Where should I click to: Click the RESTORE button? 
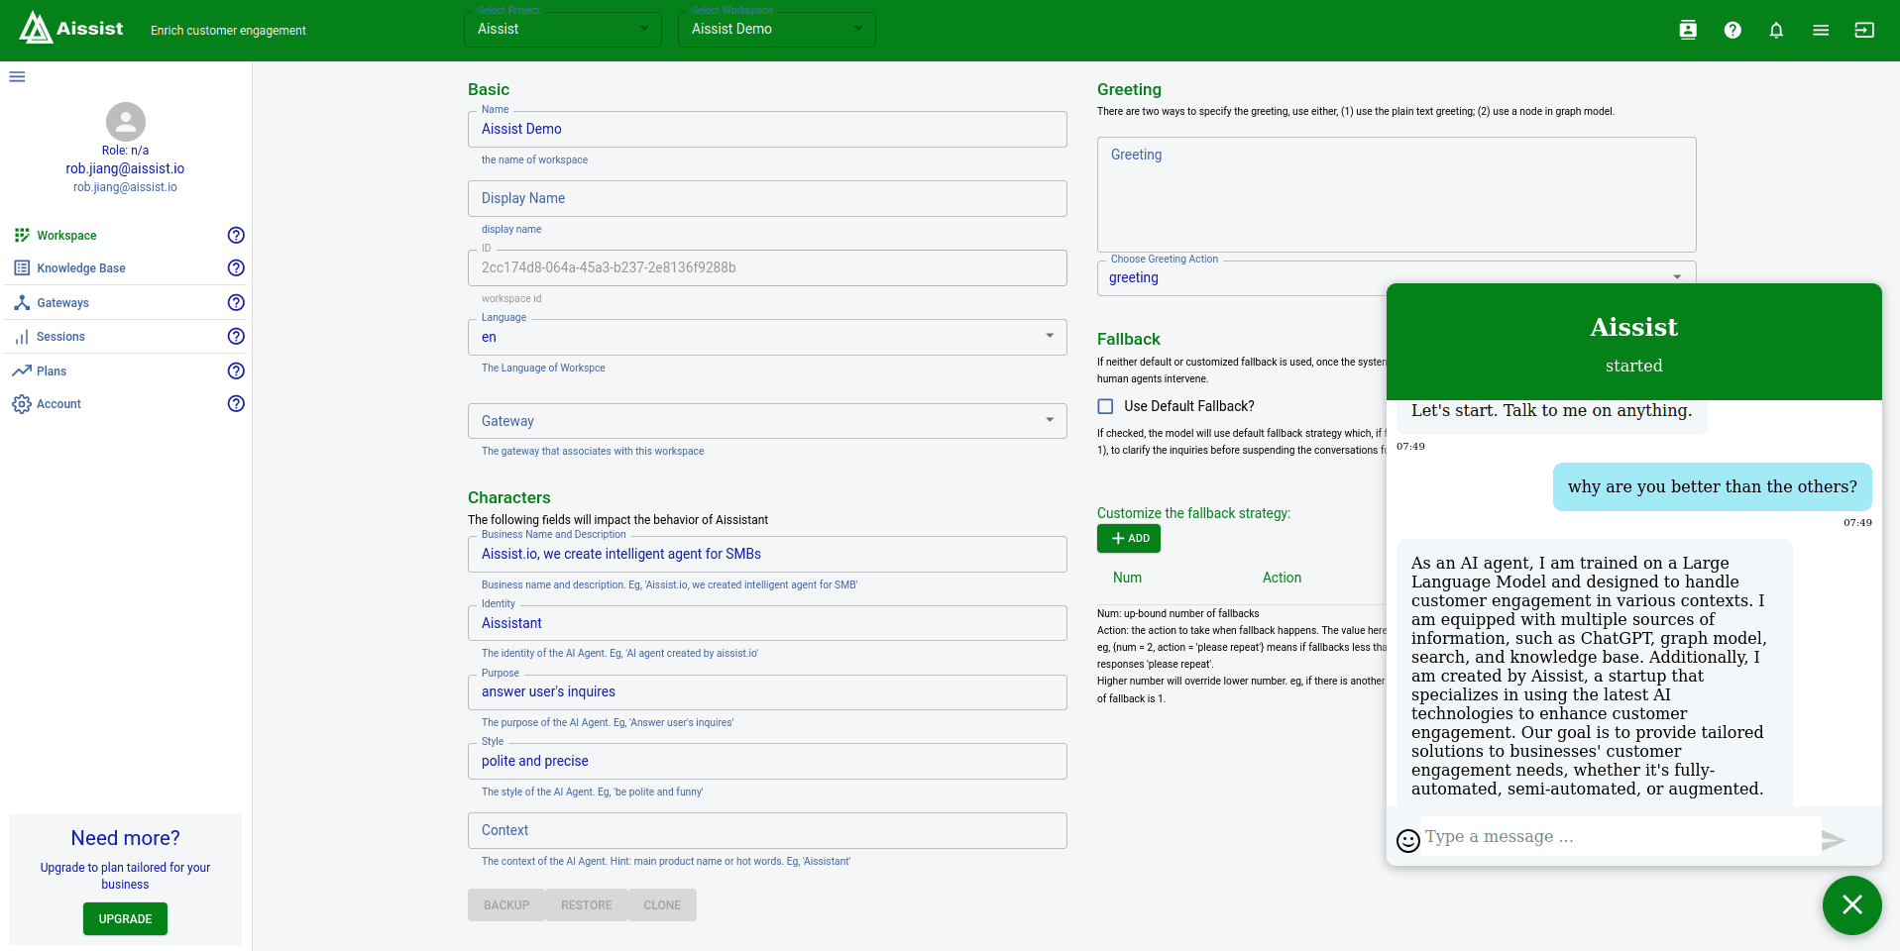coord(587,905)
